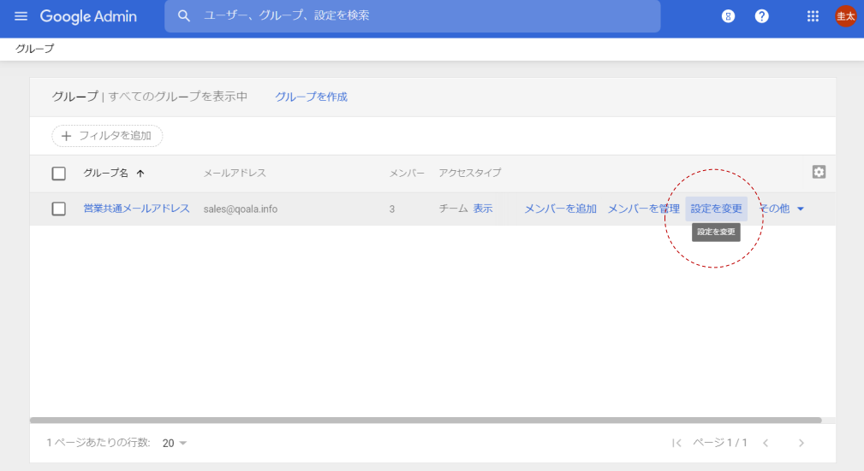
Task: Check the 営業共通メールアドレス row checkbox
Action: (59, 209)
